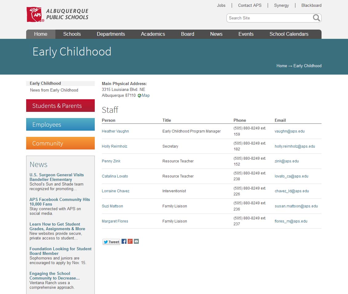Click the search magnifier icon
Viewport: 348px width, 294px height.
click(x=317, y=18)
